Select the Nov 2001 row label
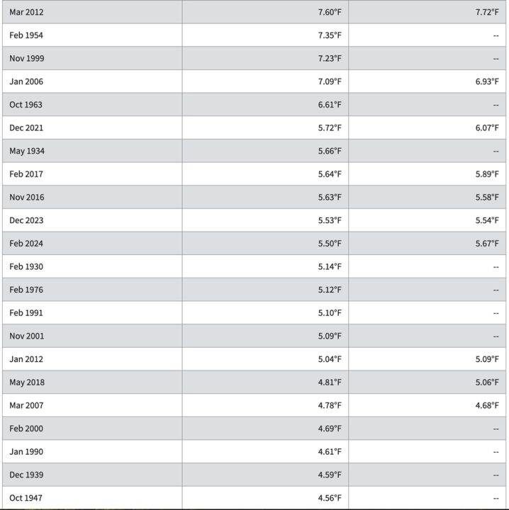This screenshot has width=509, height=510. (27, 336)
